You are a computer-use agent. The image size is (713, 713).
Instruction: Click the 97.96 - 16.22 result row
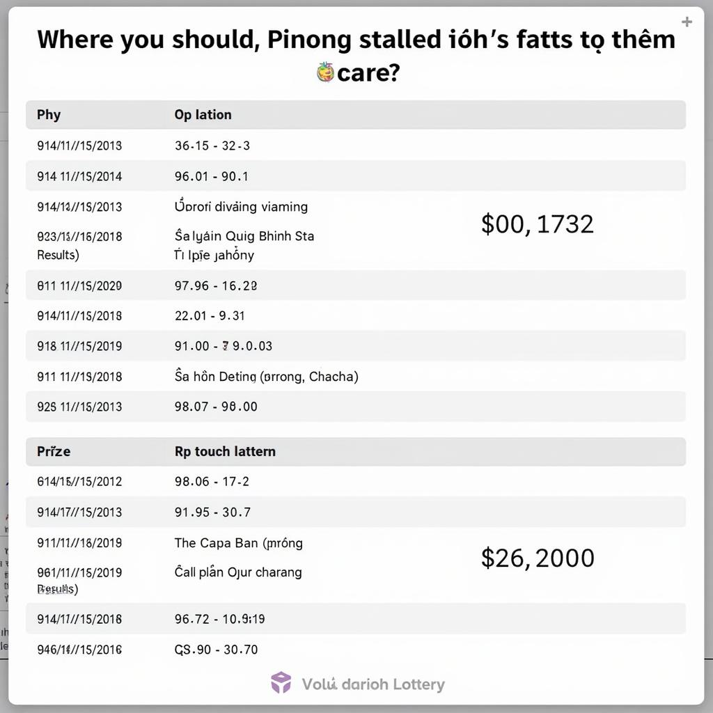click(x=356, y=285)
